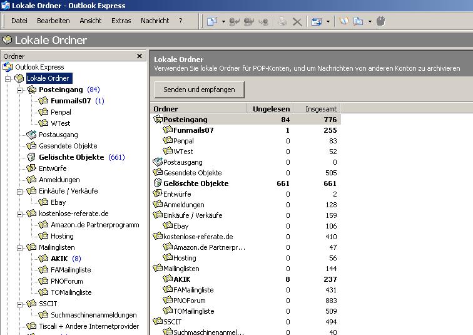
Task: Open the Datei menu
Action: click(x=19, y=21)
